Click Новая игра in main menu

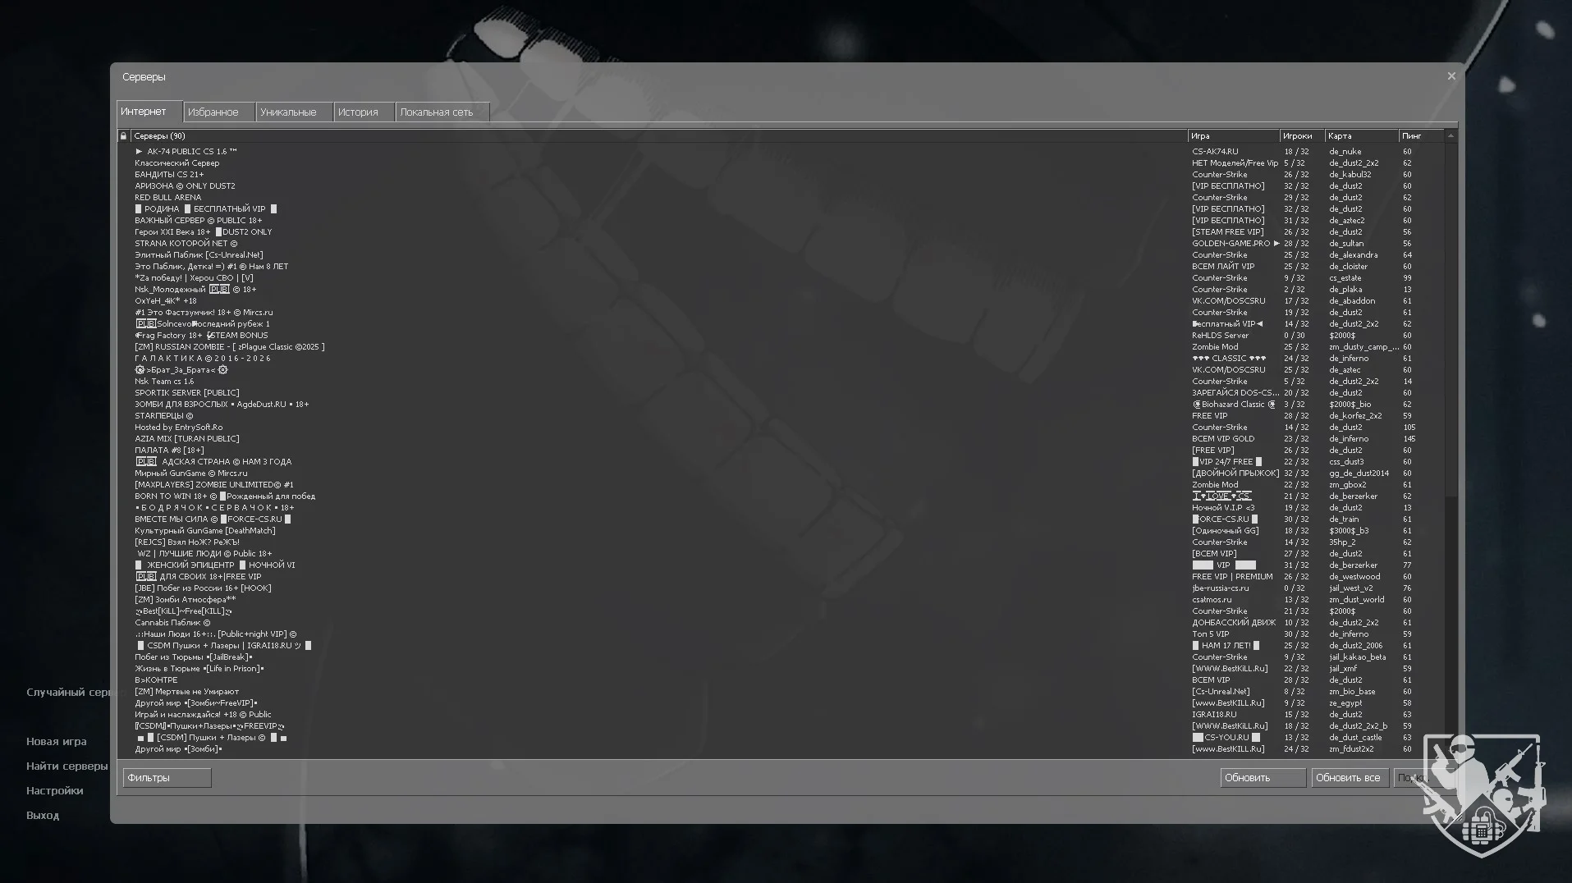[56, 742]
